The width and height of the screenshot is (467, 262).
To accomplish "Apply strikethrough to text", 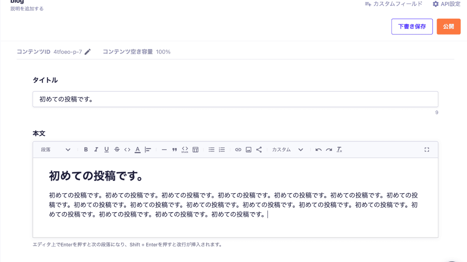I will tap(117, 150).
